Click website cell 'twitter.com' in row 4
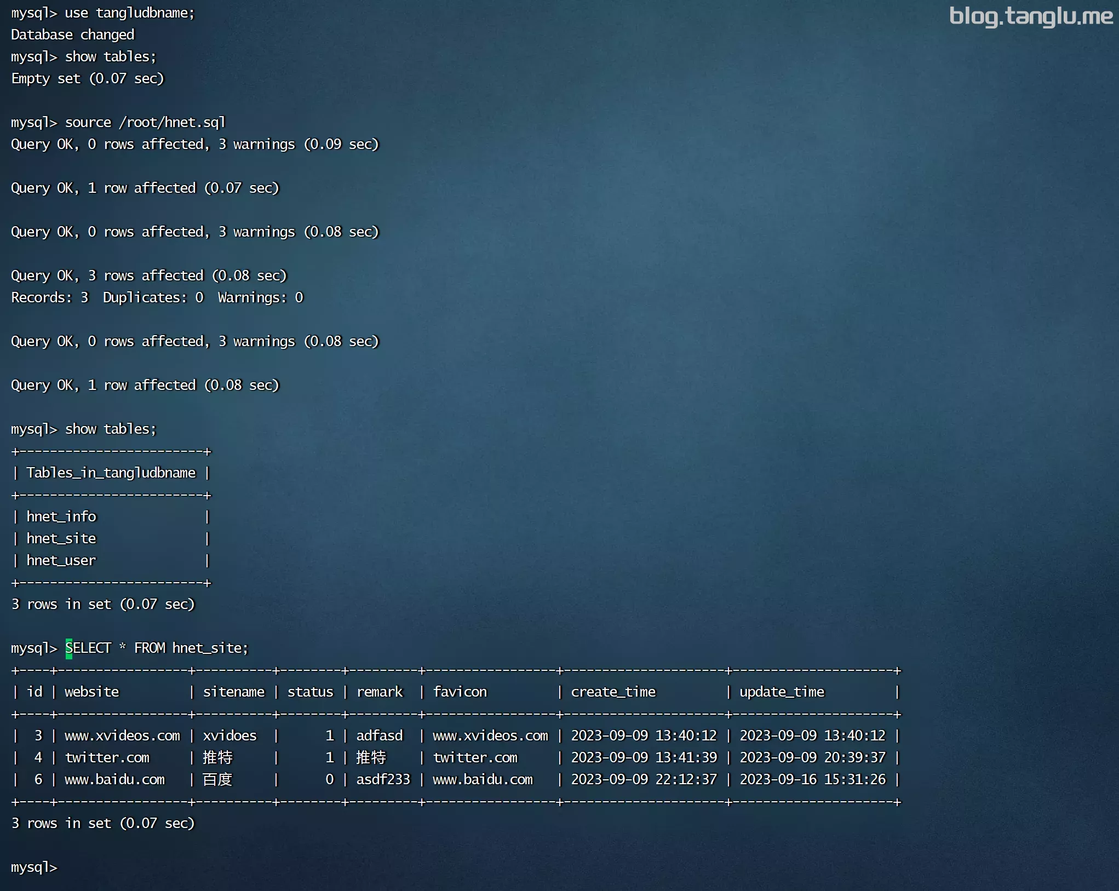 (x=107, y=758)
